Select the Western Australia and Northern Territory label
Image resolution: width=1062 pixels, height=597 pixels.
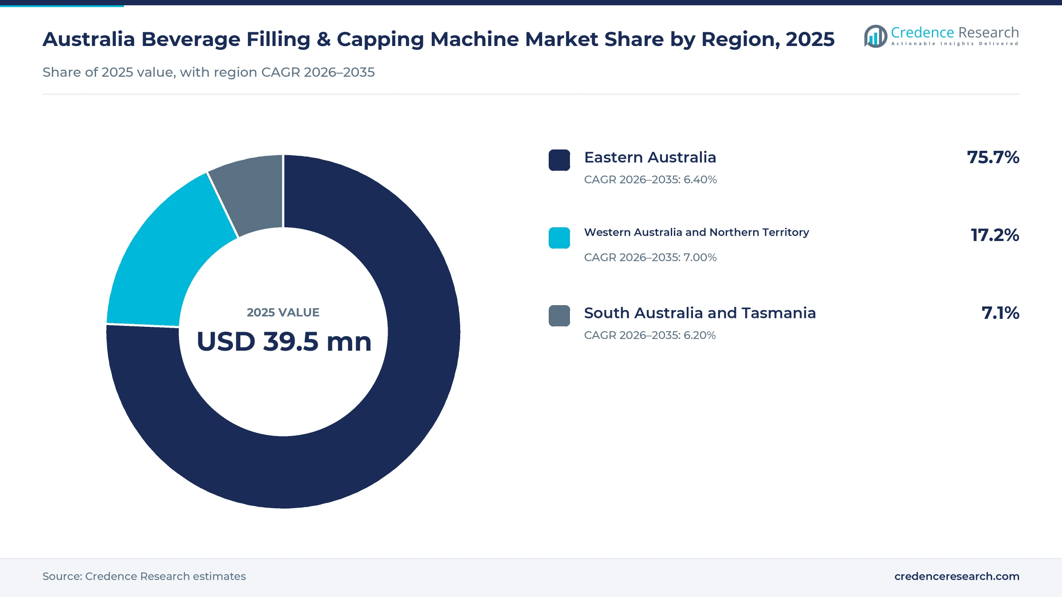click(x=696, y=233)
